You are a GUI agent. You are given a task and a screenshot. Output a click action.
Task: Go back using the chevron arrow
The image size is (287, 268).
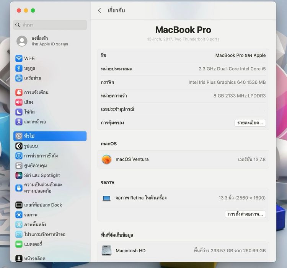[99, 10]
